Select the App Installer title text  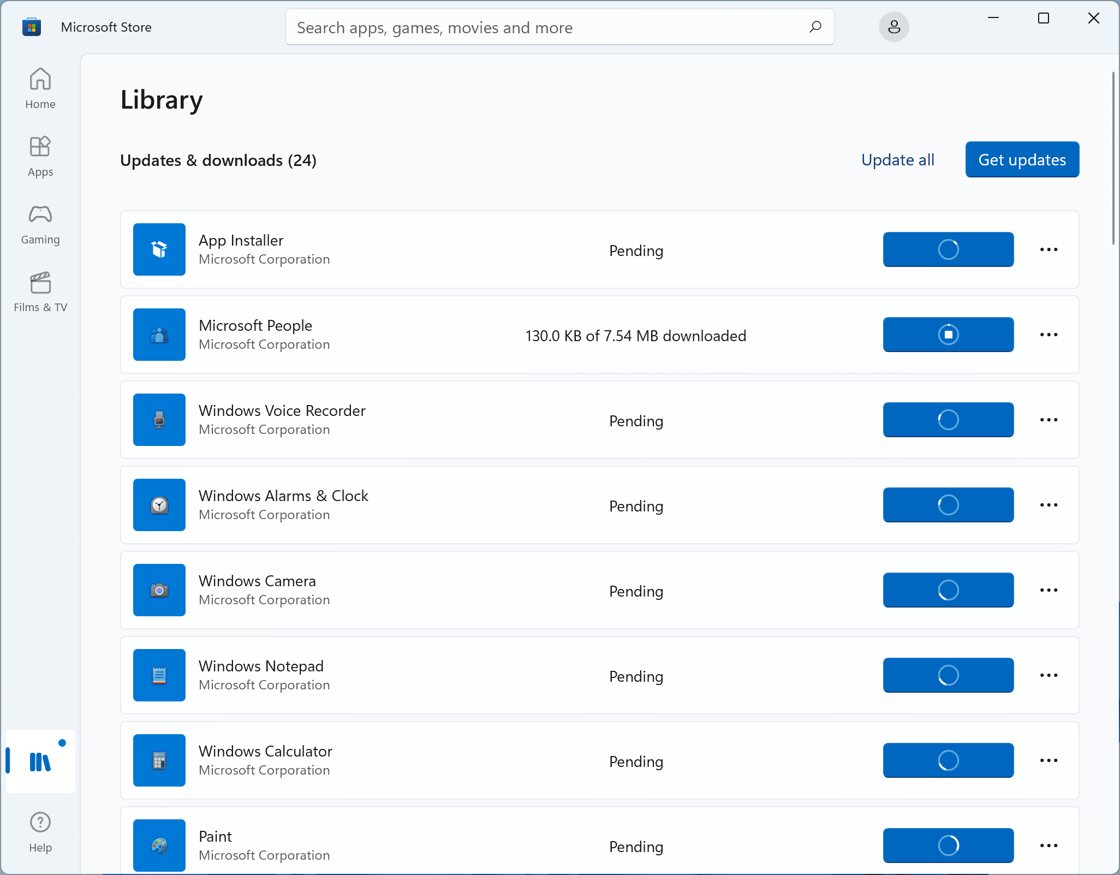[241, 240]
